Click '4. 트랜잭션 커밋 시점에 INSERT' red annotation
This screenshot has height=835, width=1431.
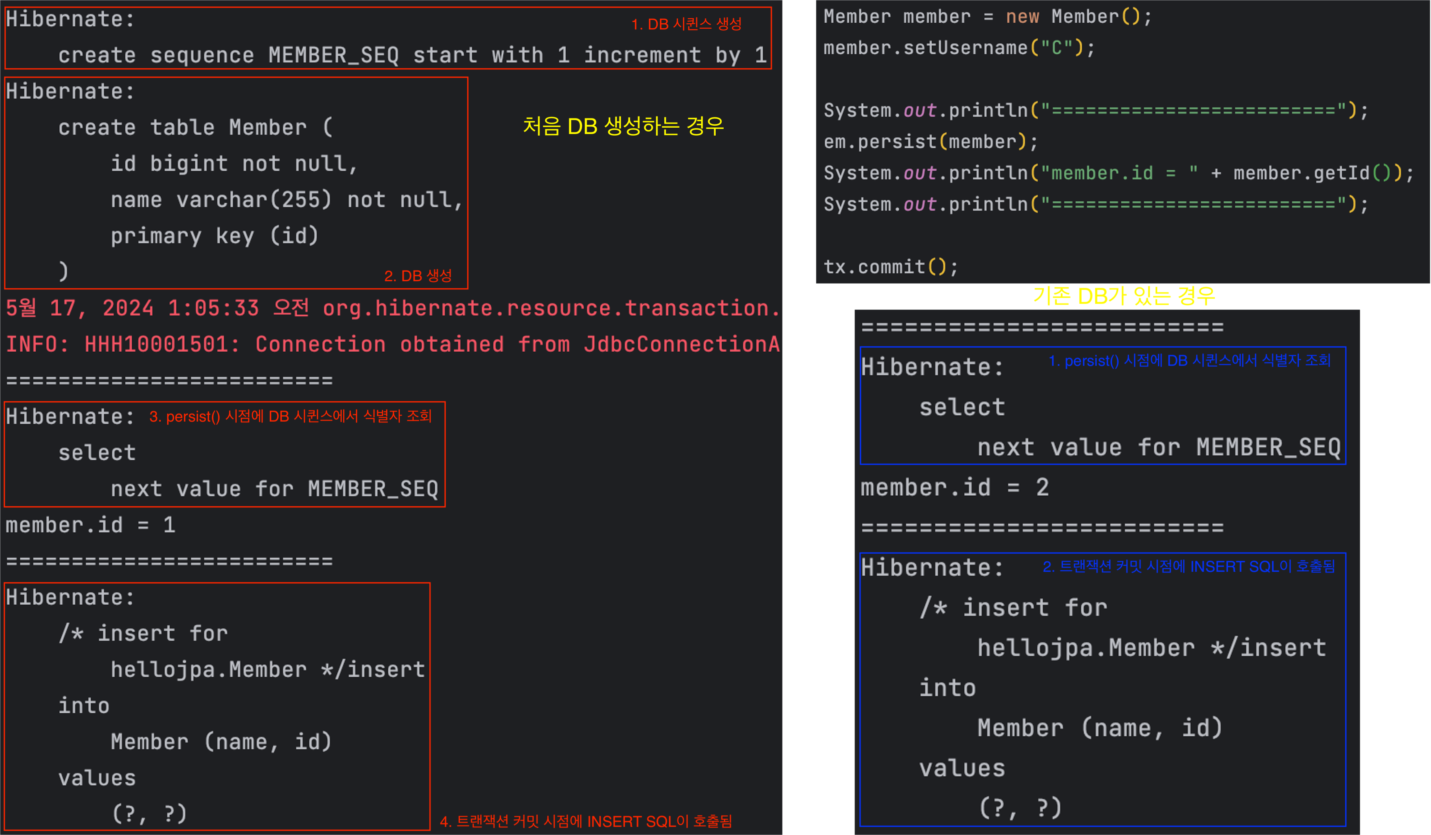pyautogui.click(x=586, y=821)
